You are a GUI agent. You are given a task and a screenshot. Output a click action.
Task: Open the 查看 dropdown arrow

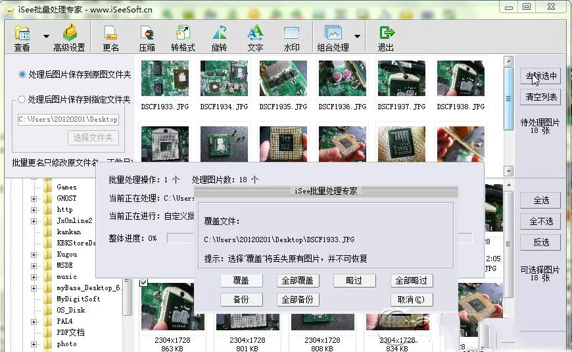46,36
